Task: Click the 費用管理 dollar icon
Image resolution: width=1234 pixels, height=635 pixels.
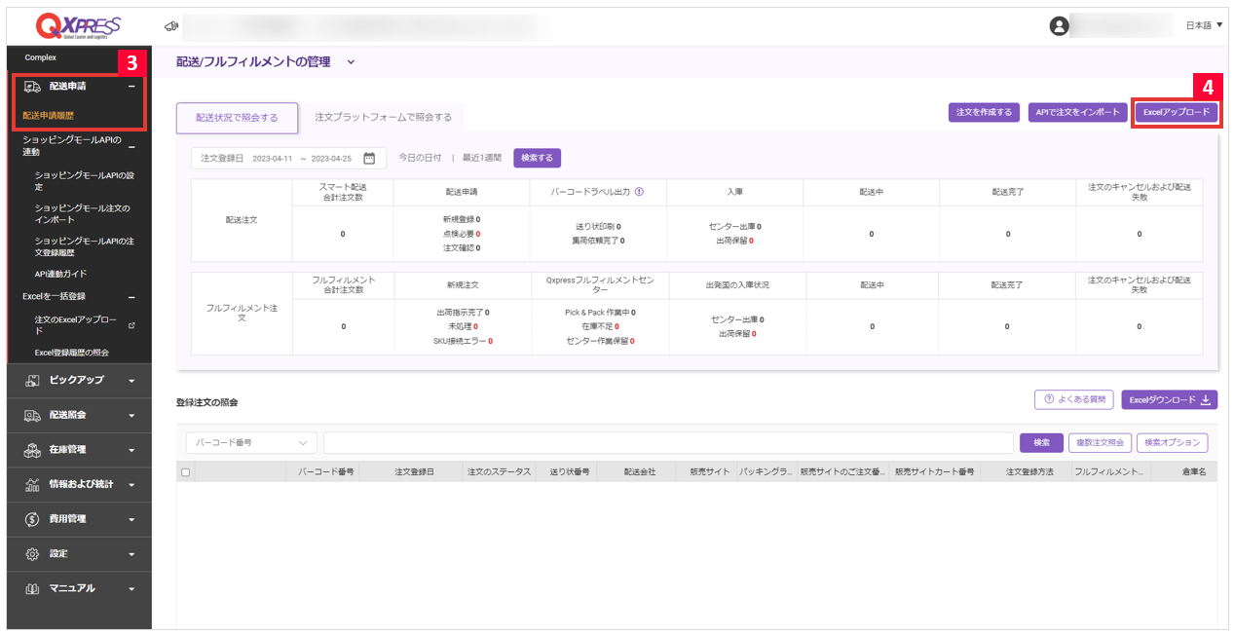Action: point(30,518)
